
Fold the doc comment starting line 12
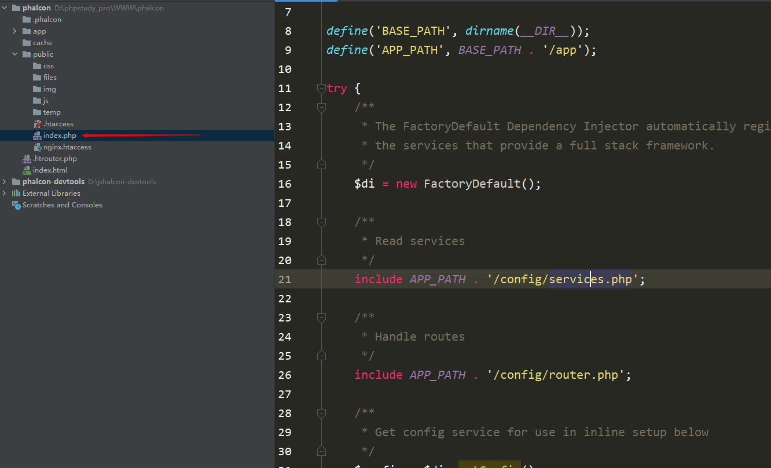point(321,107)
